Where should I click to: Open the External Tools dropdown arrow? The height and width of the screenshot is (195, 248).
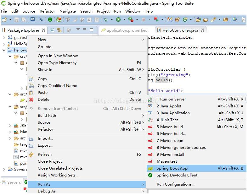click(137, 19)
